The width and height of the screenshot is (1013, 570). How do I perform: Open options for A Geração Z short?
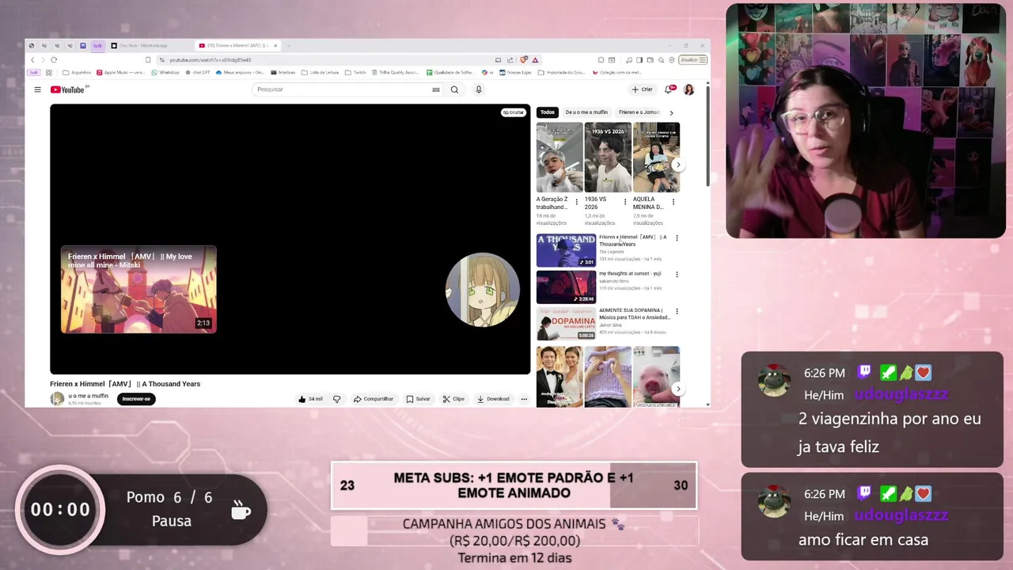pyautogui.click(x=577, y=202)
